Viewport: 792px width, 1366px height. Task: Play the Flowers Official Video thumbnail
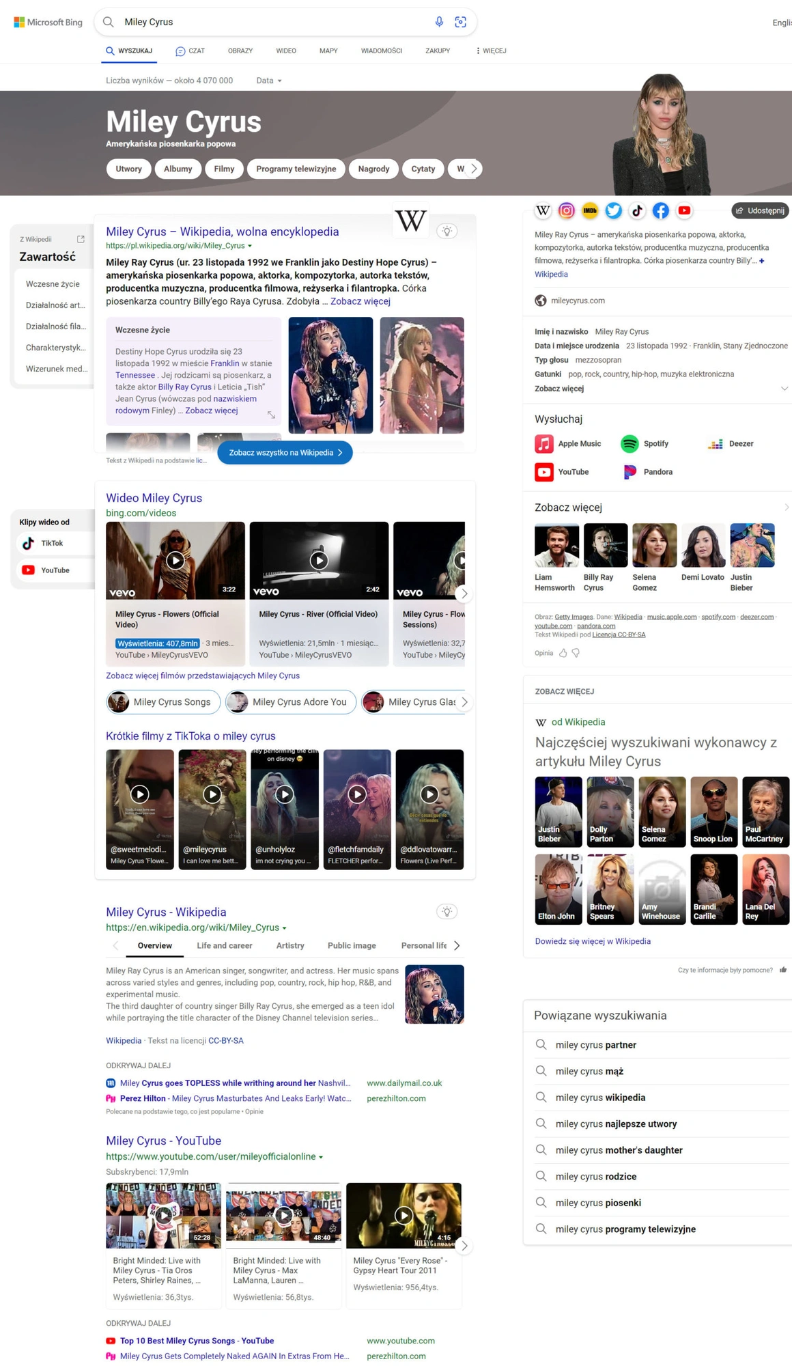tap(175, 560)
